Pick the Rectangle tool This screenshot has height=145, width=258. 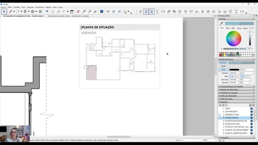tap(25, 12)
